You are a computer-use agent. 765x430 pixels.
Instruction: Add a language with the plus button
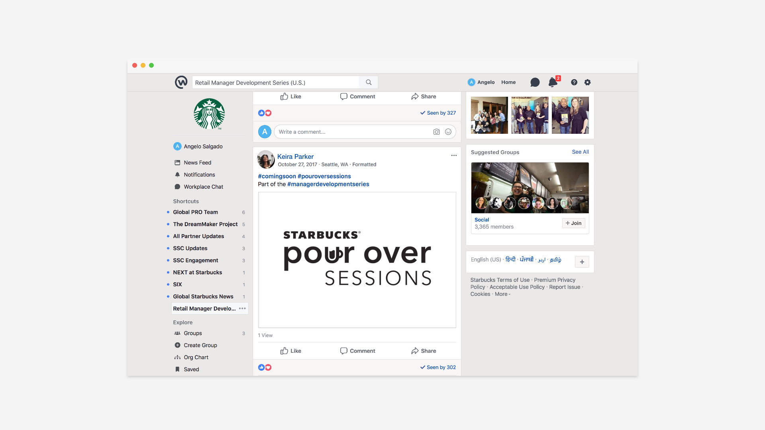click(582, 262)
